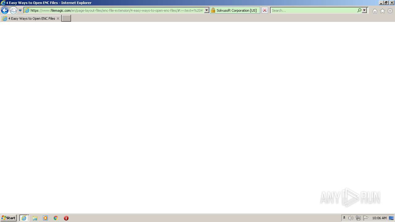Viewport: 395px width, 222px height.
Task: Expand the search provider dropdown arrow
Action: click(364, 10)
